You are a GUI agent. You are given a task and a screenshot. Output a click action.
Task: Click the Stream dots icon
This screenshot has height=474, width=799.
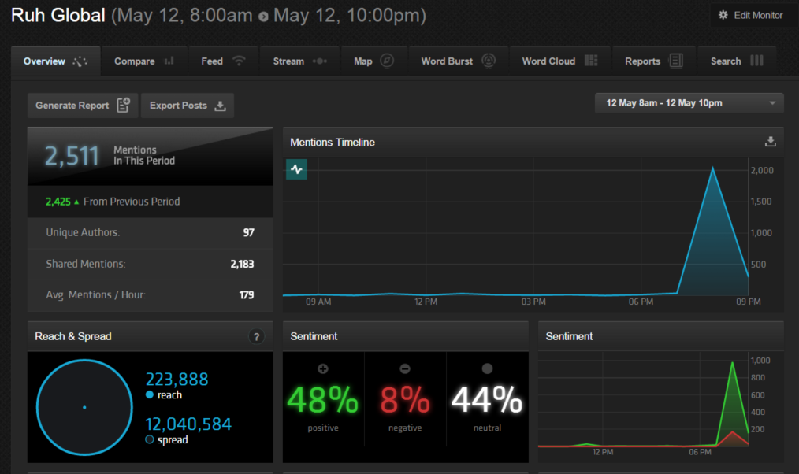[319, 61]
